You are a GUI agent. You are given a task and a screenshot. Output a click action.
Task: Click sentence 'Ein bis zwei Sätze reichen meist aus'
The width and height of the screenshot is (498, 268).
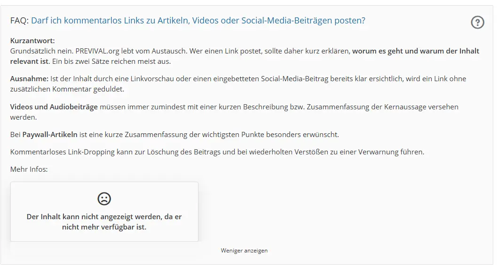[111, 61]
